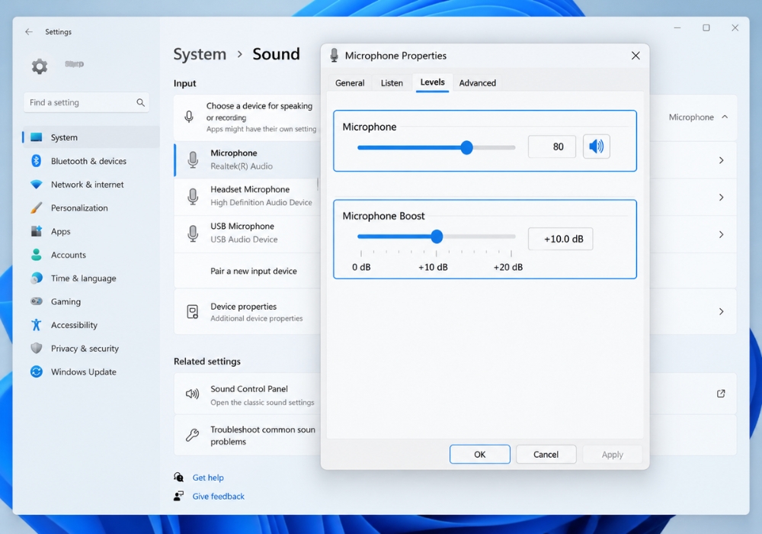
Task: Click the external link icon for Sound Control Panel
Action: 721,394
